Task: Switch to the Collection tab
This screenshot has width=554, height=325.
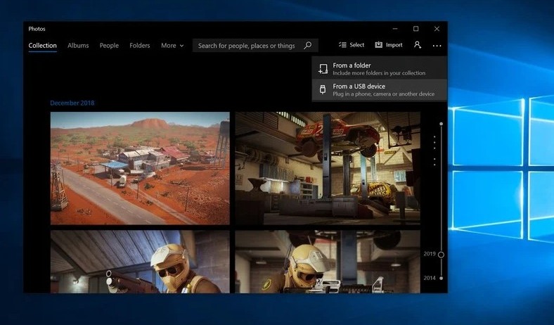Action: point(43,46)
